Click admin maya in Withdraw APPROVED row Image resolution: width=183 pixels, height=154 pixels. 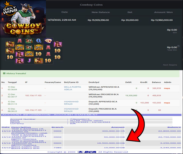pos(167,88)
